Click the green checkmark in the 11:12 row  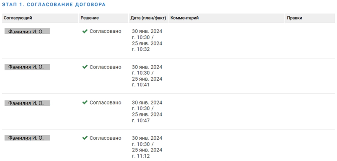(x=85, y=138)
